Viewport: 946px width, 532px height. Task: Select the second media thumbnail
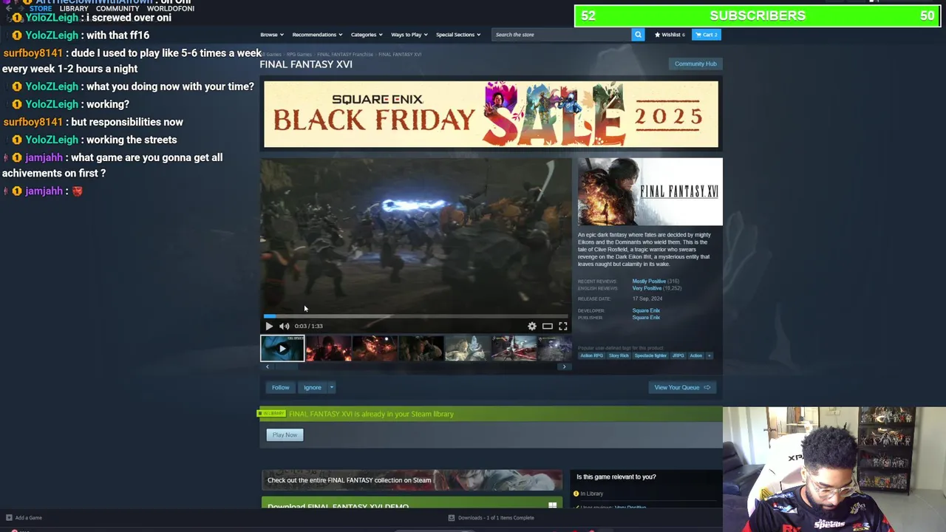tap(328, 348)
